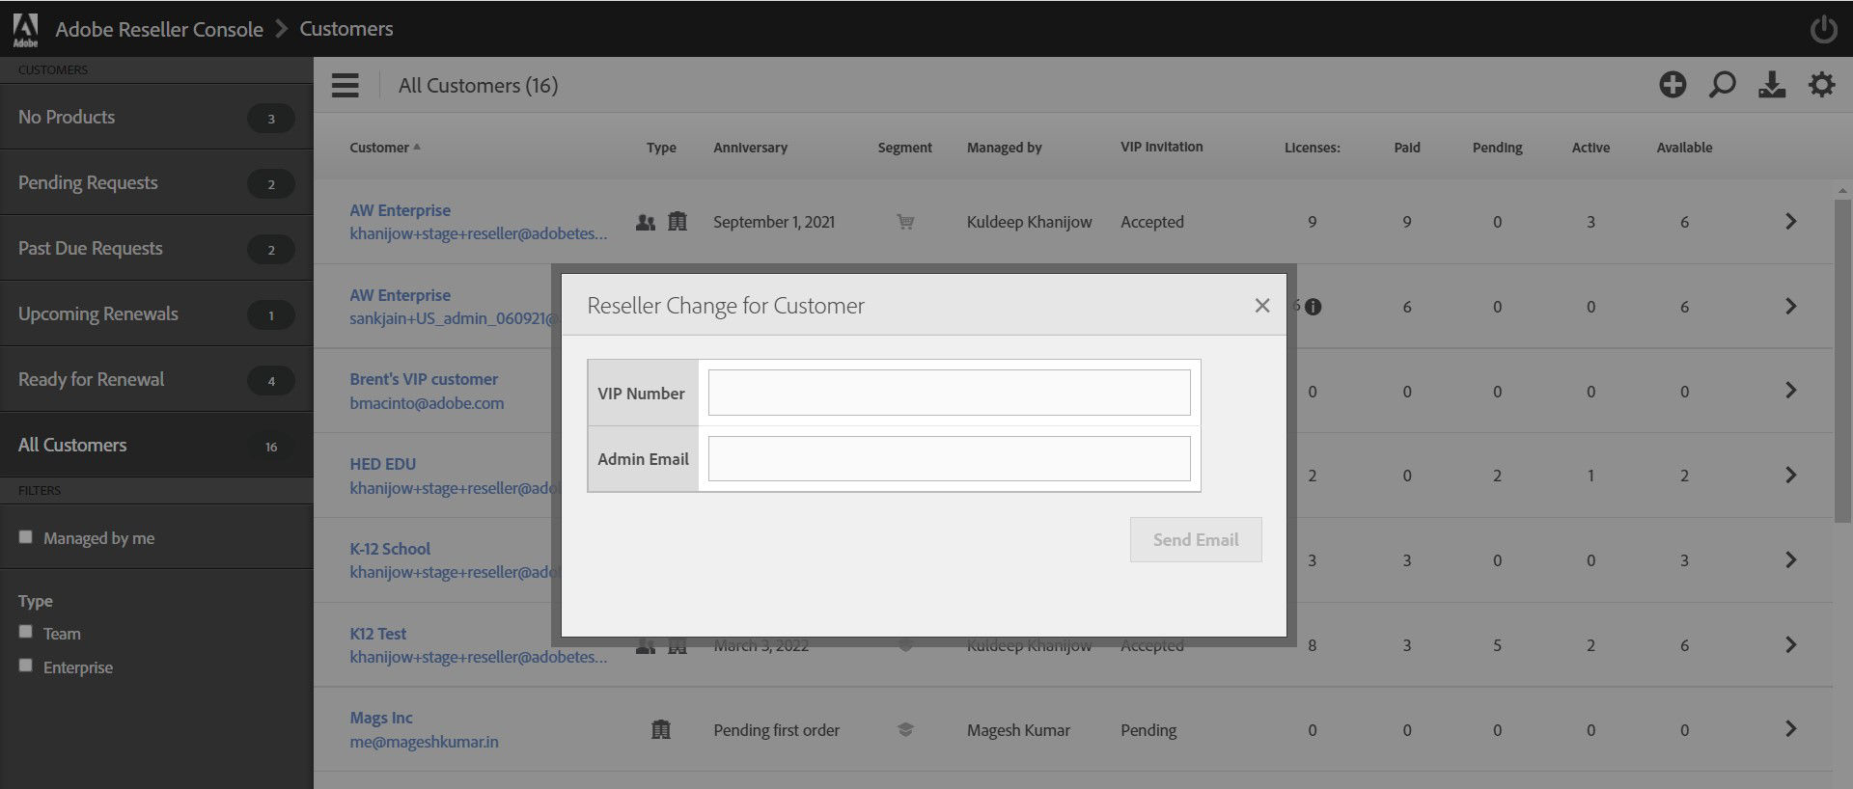Screen dimensions: 1853x789
Task: Click the download export icon
Action: tap(1772, 85)
